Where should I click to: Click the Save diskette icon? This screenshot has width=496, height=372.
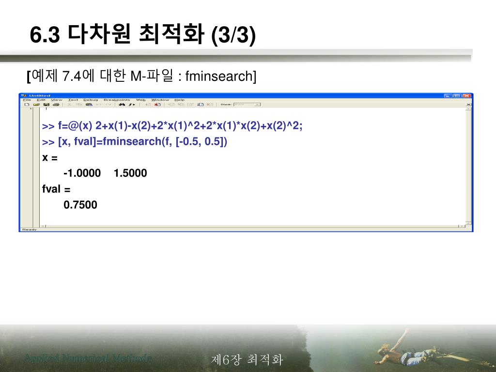point(46,105)
